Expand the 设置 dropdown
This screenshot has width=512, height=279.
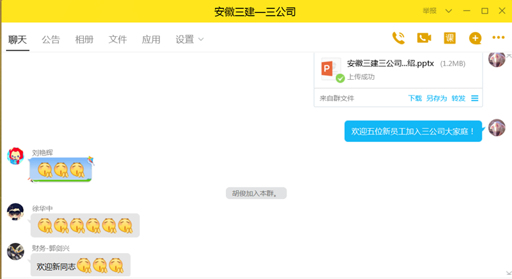click(190, 40)
